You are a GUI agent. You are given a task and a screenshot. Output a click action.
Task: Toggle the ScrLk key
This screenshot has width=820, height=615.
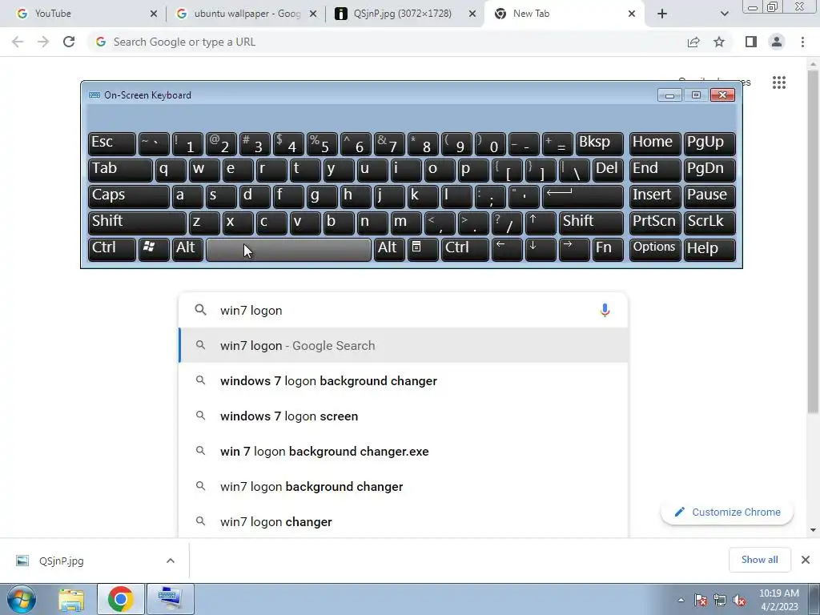(709, 223)
